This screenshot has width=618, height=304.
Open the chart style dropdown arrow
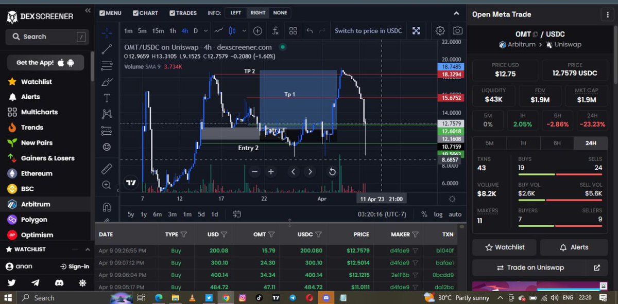(x=245, y=31)
